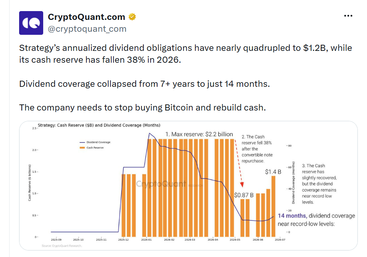The width and height of the screenshot is (367, 257).
Task: Click the 2026-07 x-axis tick label
Action: tap(280, 240)
